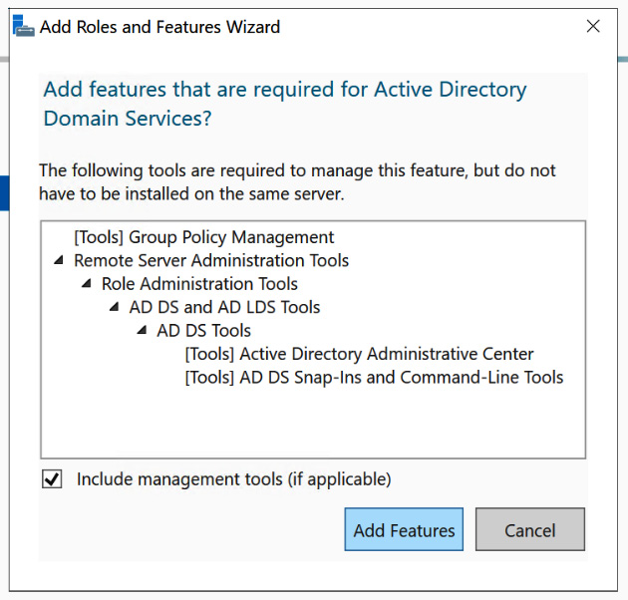Click the Cancel button
Viewport: 628px width, 600px height.
pyautogui.click(x=530, y=529)
